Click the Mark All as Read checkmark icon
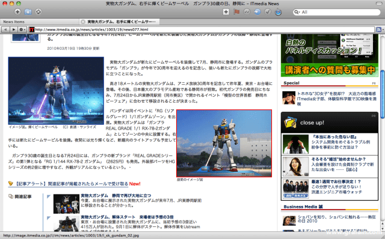This screenshot has height=239, width=385. [x=268, y=12]
